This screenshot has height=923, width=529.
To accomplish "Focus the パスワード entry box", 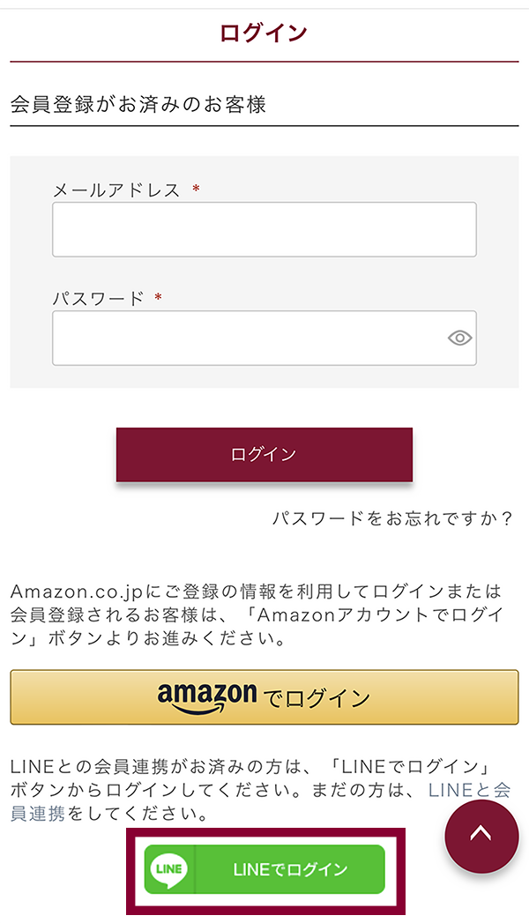I will (x=247, y=338).
